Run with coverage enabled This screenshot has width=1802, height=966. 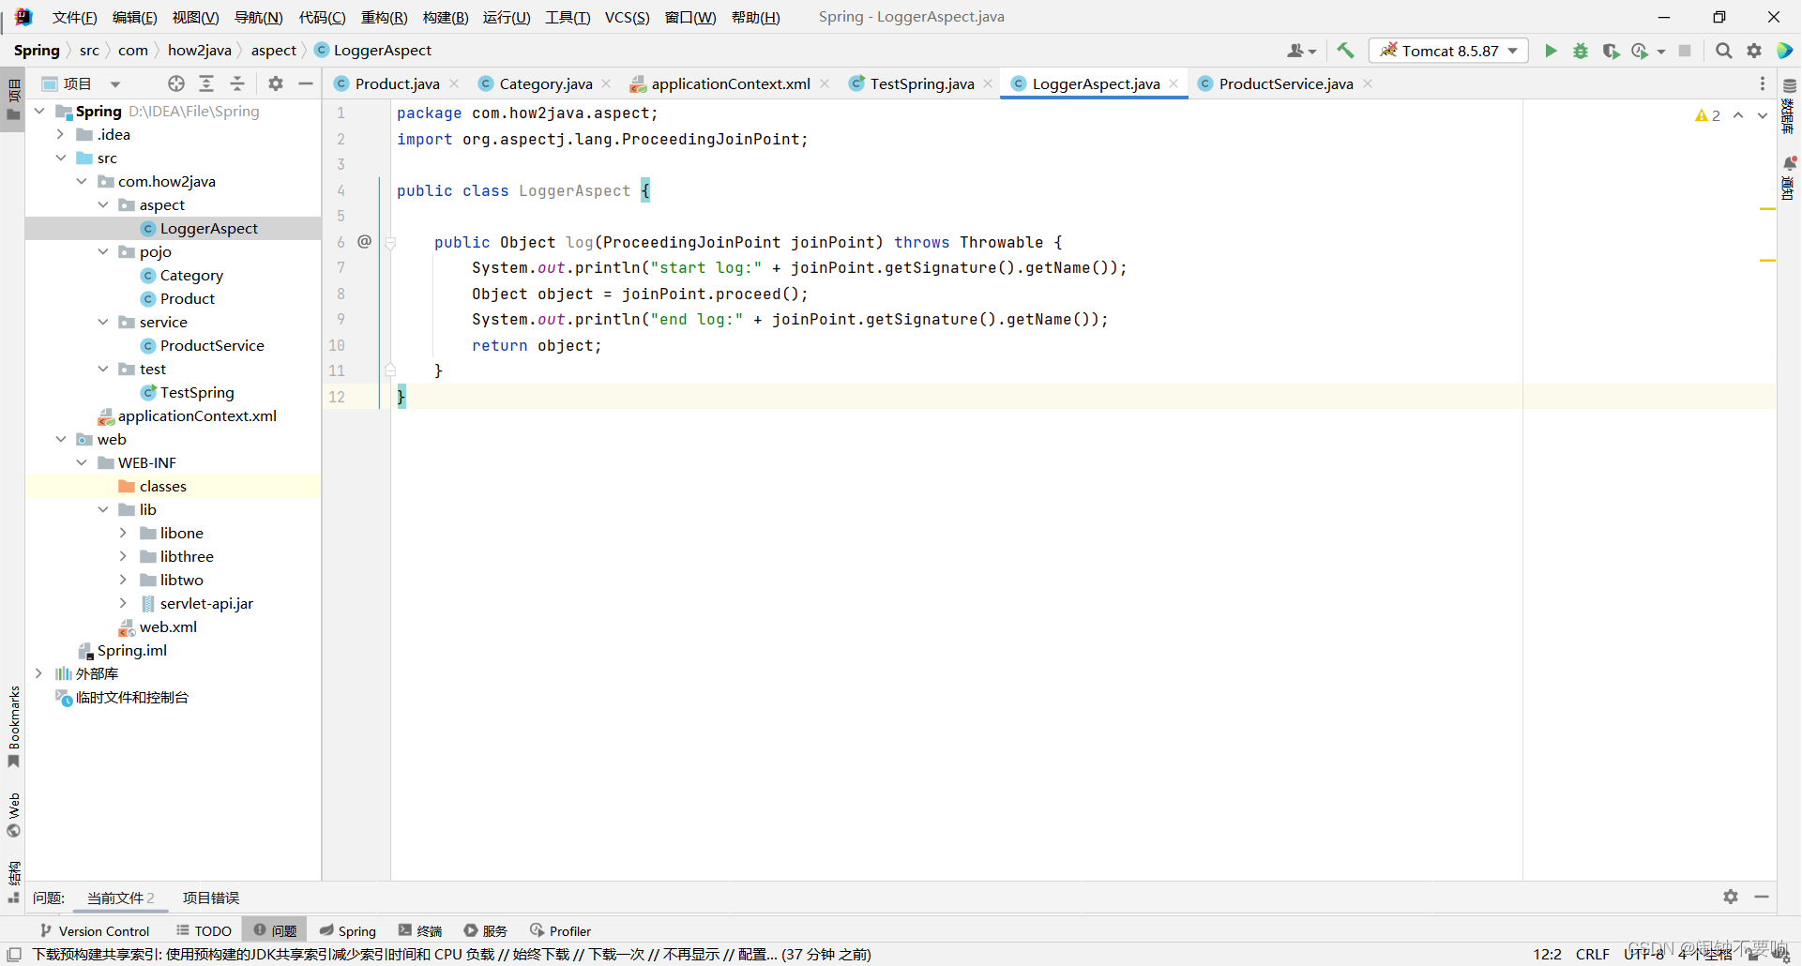(1612, 51)
